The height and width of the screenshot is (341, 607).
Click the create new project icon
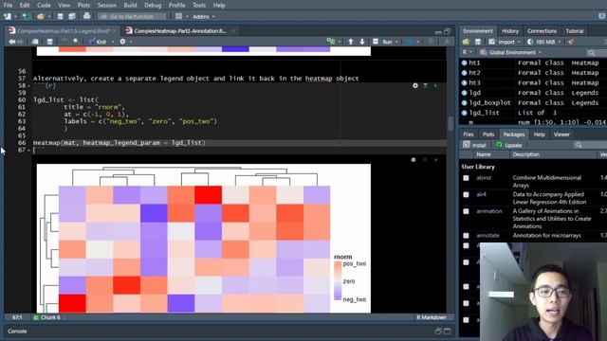(26, 16)
